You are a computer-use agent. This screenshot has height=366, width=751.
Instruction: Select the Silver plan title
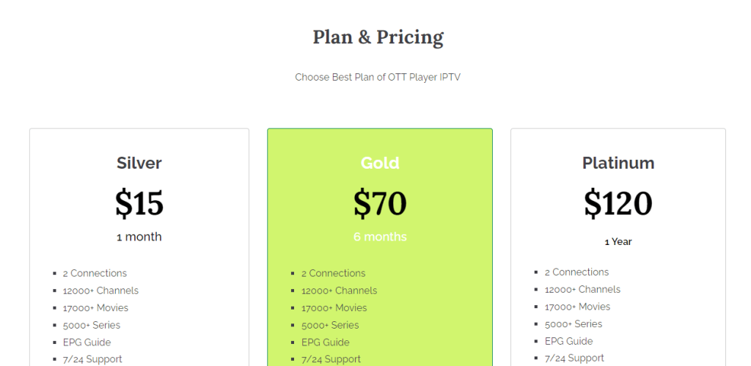[x=139, y=163]
